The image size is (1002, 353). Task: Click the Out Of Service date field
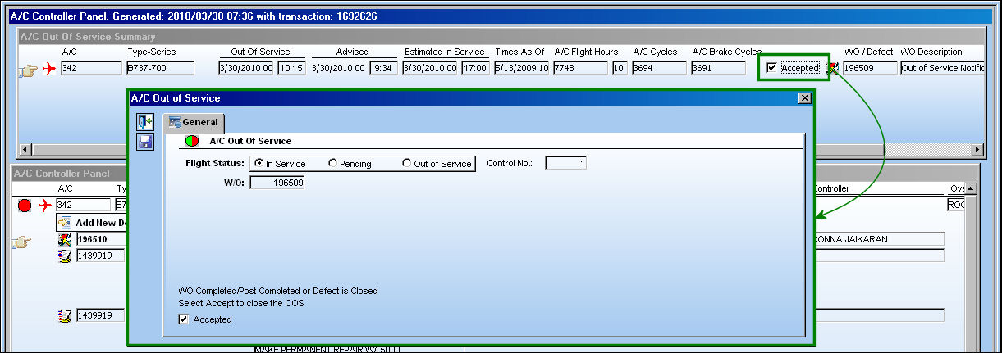pos(246,68)
